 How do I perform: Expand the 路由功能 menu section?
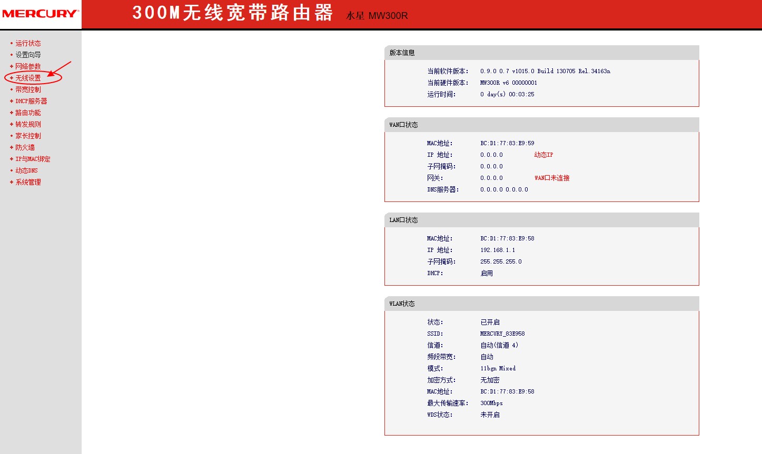[x=28, y=112]
